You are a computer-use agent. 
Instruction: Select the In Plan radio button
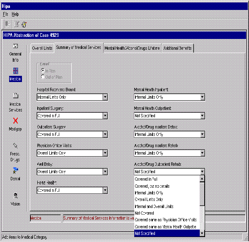43,70
